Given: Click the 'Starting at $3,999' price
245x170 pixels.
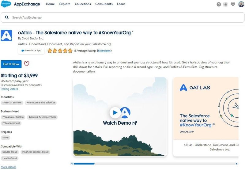Looking at the screenshot, I should [x=19, y=76].
